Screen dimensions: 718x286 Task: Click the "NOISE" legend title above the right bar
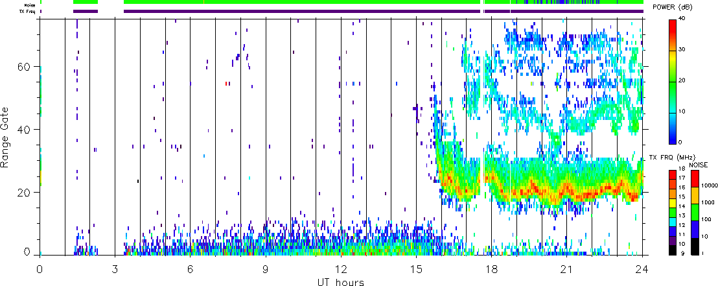(699, 165)
